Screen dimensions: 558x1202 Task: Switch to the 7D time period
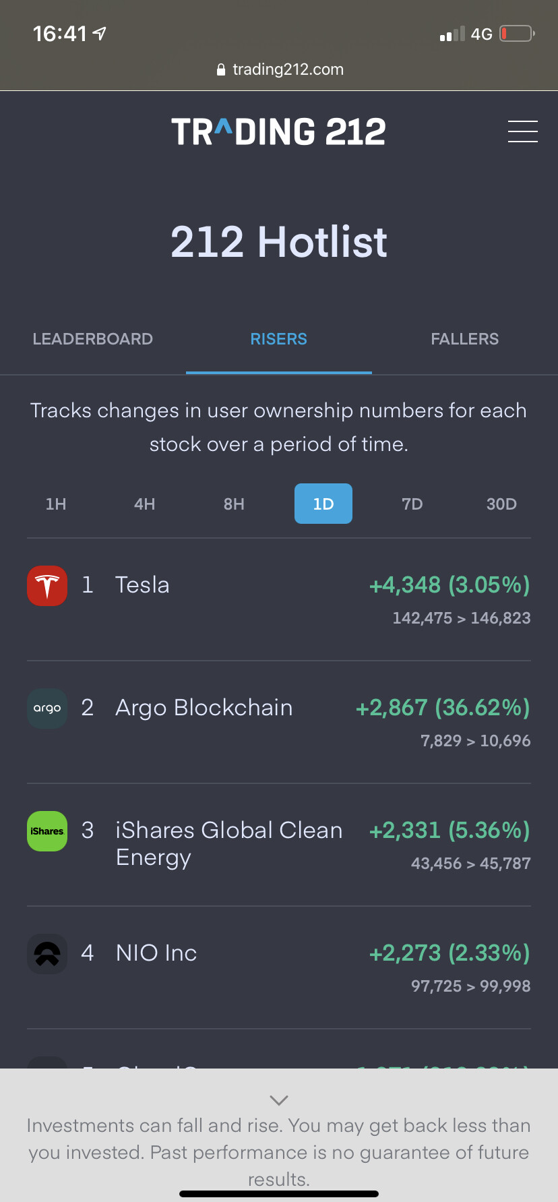(x=412, y=504)
